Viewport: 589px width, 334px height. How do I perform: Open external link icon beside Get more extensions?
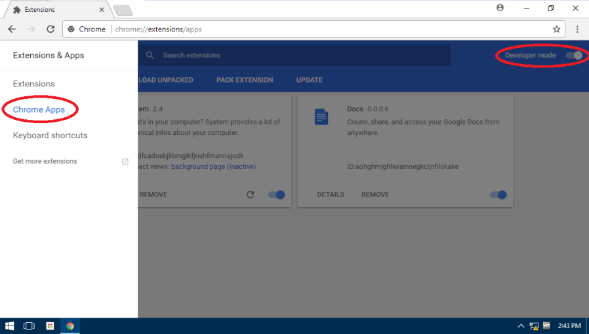125,162
